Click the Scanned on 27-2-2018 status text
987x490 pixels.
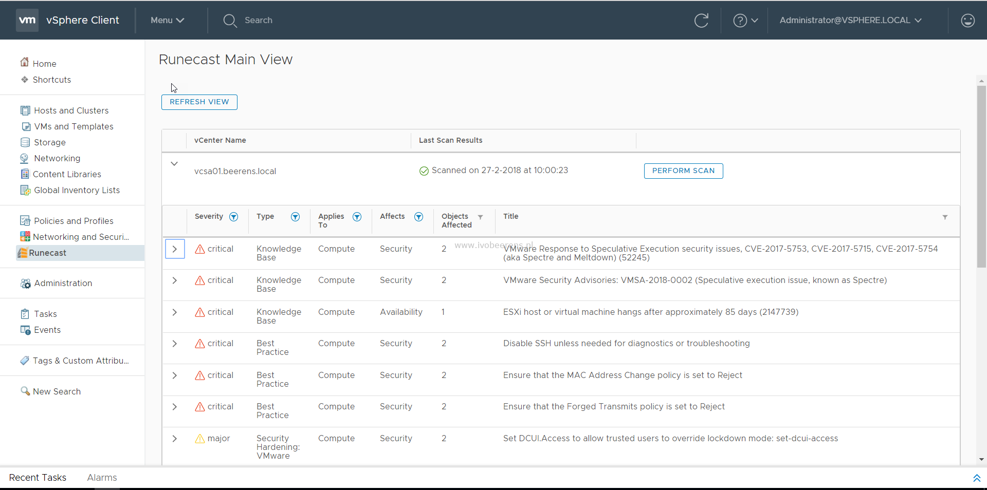click(x=500, y=171)
